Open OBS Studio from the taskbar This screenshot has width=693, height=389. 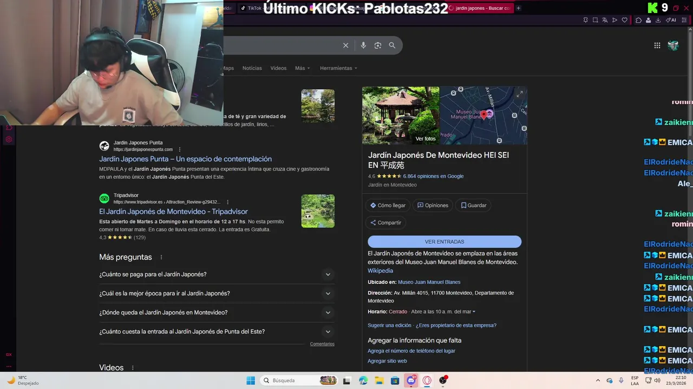(x=443, y=380)
